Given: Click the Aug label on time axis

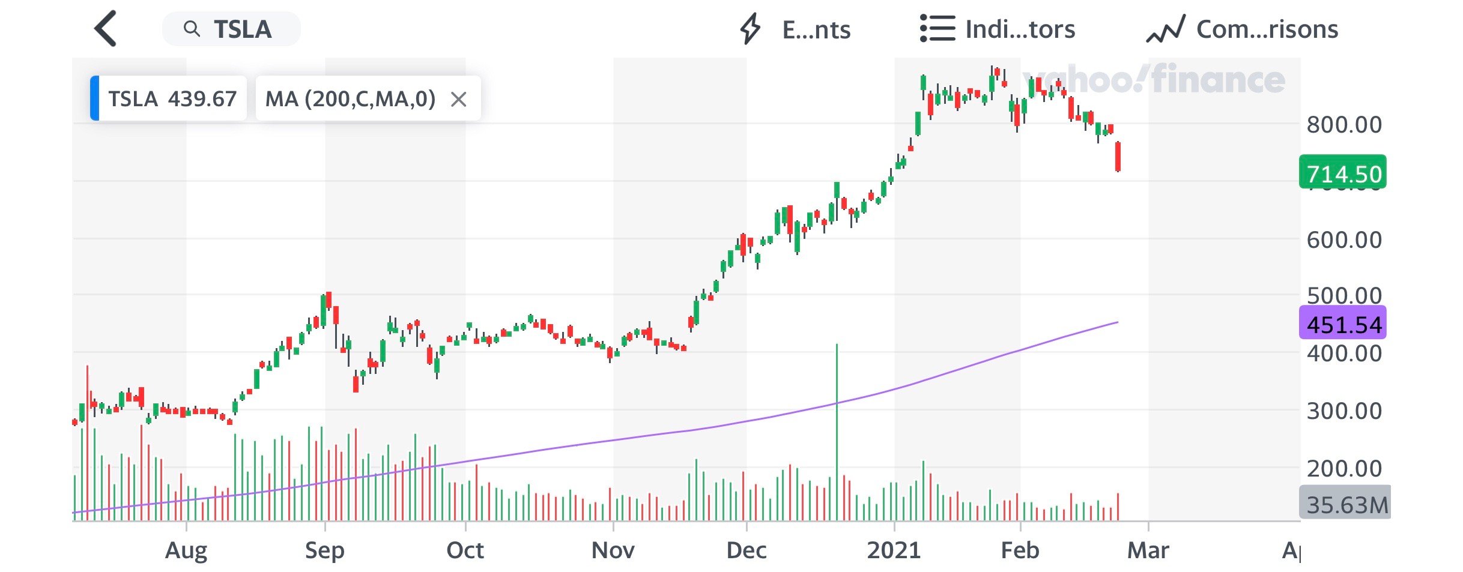Looking at the screenshot, I should coord(186,550).
